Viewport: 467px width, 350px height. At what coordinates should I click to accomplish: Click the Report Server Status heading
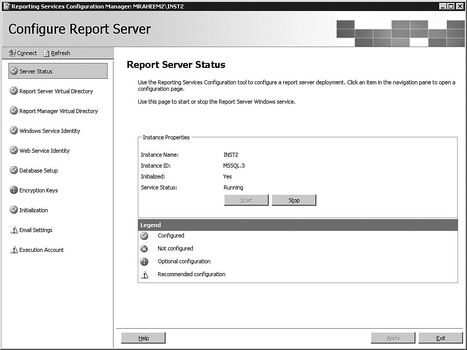pyautogui.click(x=176, y=64)
